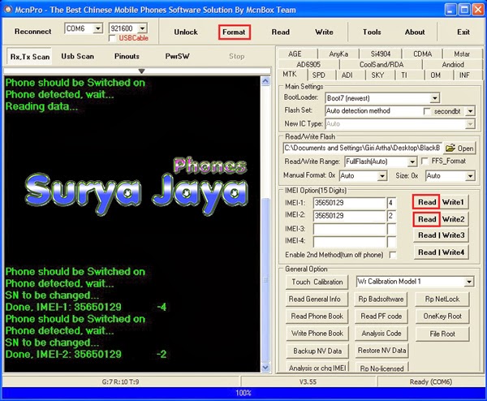The width and height of the screenshot is (487, 401).
Task: Click the Backup NV Data button
Action: [317, 351]
